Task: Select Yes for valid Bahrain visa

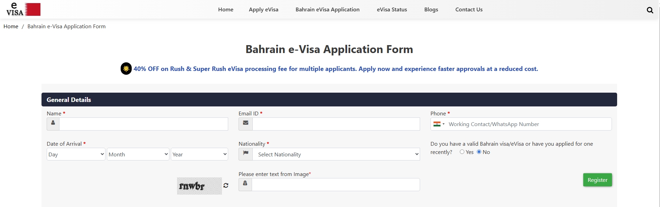Action: [462, 152]
